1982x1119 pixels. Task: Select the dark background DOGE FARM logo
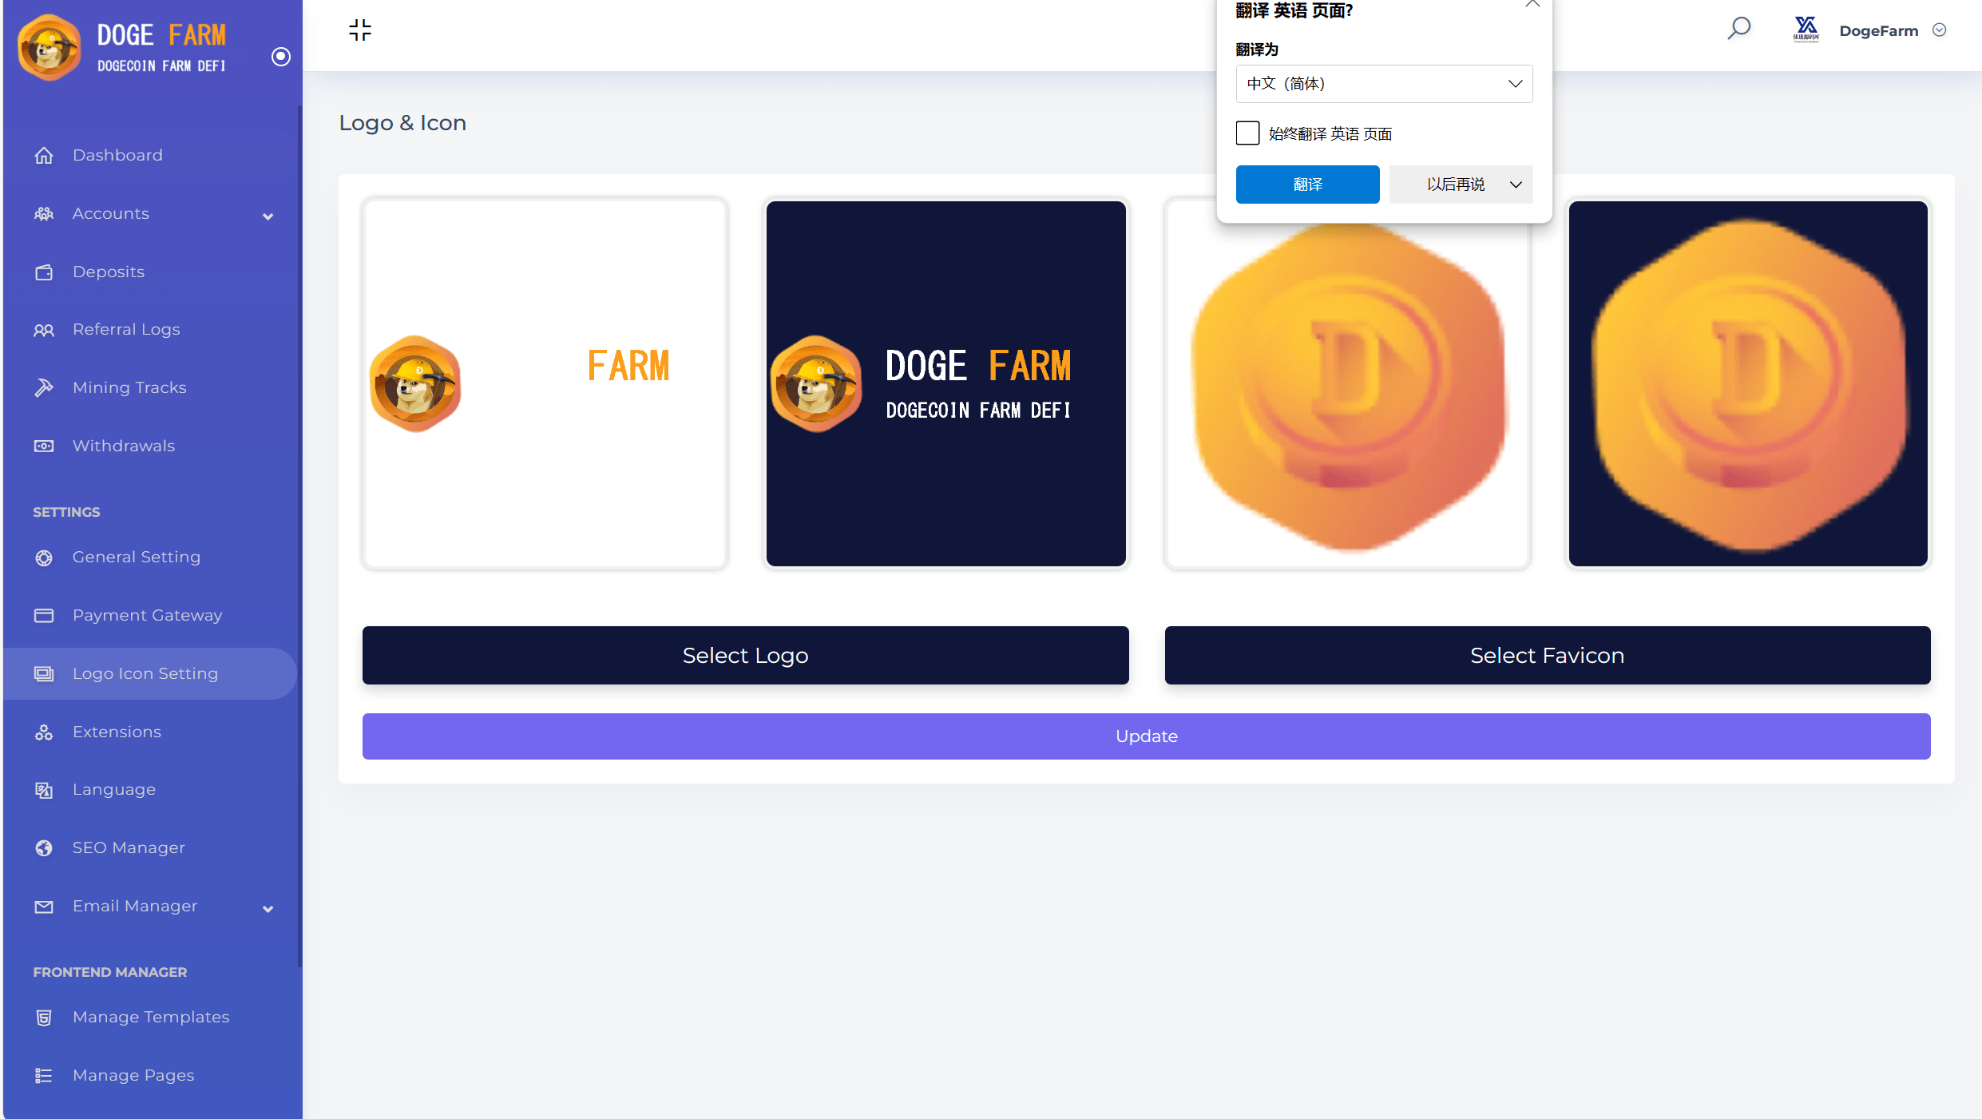pyautogui.click(x=945, y=384)
